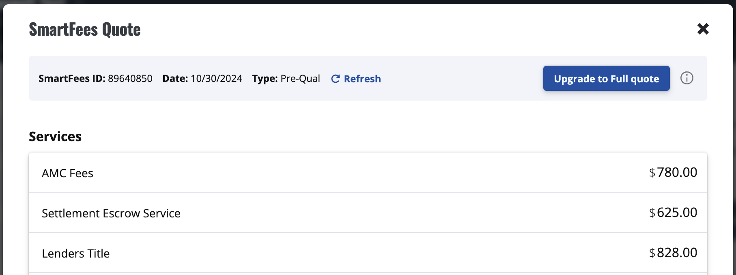This screenshot has height=275, width=736.
Task: Click the Date label
Action: pos(175,78)
